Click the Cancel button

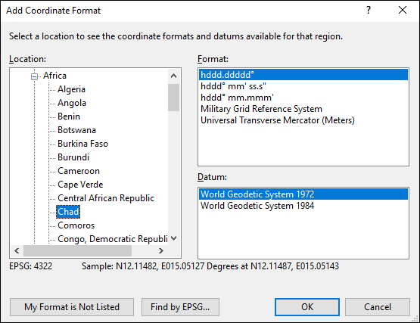tap(378, 307)
